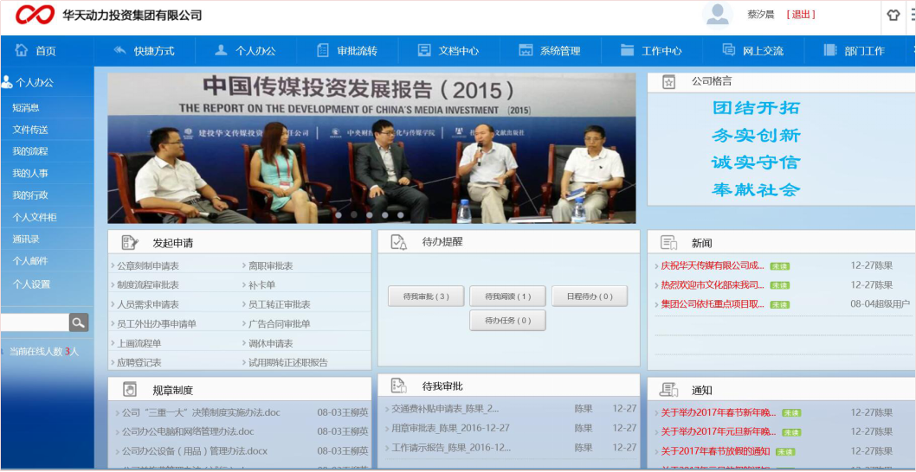
Task: Click the shirt theme icon at top right
Action: pyautogui.click(x=893, y=15)
